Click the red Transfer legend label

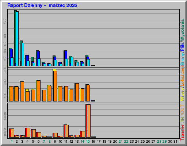click(182, 132)
